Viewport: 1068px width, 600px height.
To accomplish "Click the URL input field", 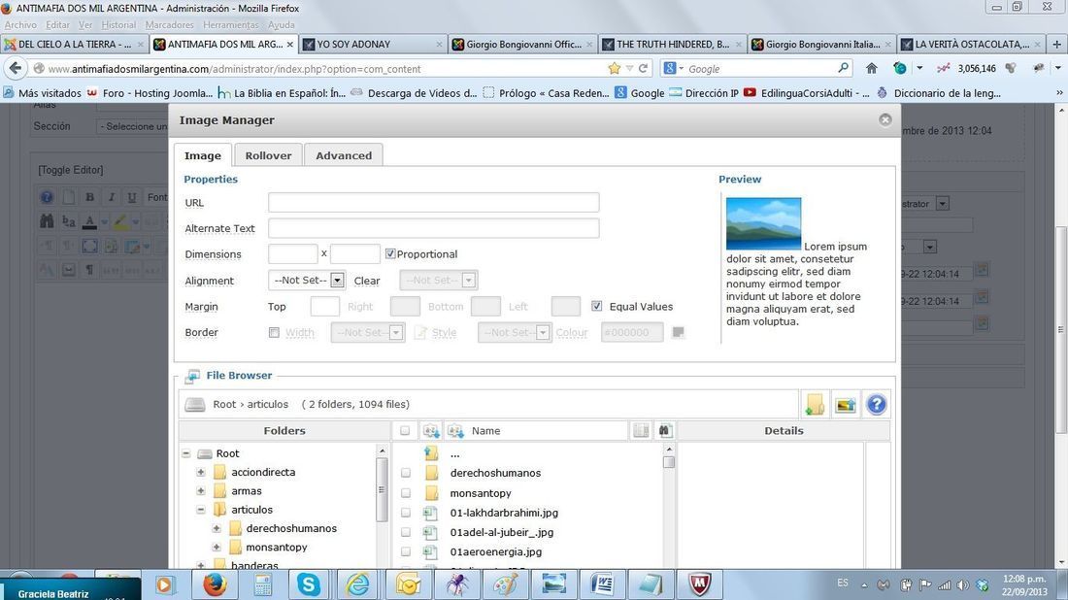I will pos(433,202).
